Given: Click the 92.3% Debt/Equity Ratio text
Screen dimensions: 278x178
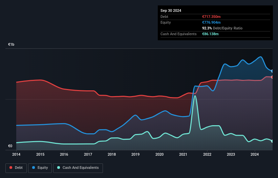Looking at the screenshot, I should pyautogui.click(x=222, y=28).
